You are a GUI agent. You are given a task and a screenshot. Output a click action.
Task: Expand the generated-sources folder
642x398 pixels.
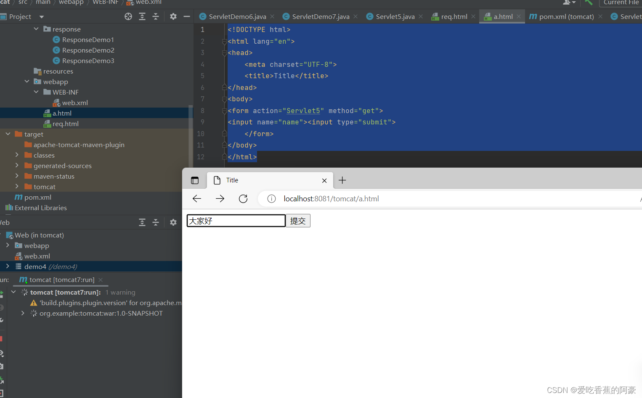(x=17, y=166)
